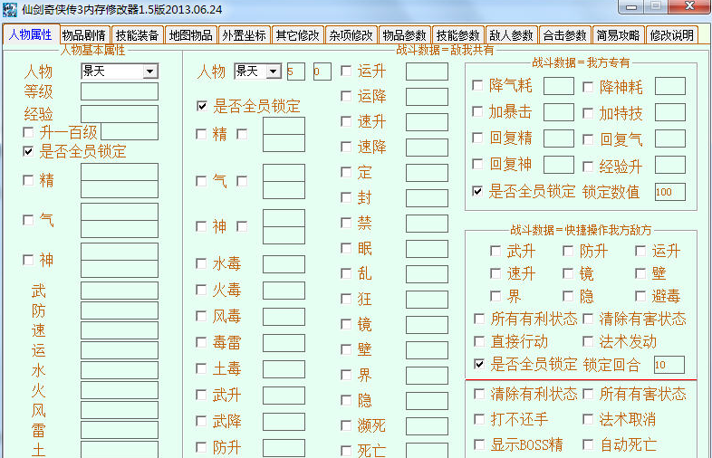The height and width of the screenshot is (458, 712).
Task: Uncheck 是否全员锁定 under battle 人物 dropdown
Action: pyautogui.click(x=202, y=106)
